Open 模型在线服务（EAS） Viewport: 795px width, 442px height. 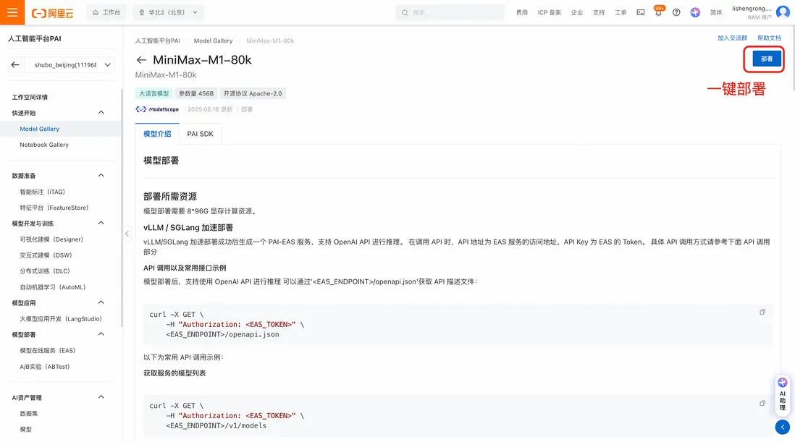48,350
